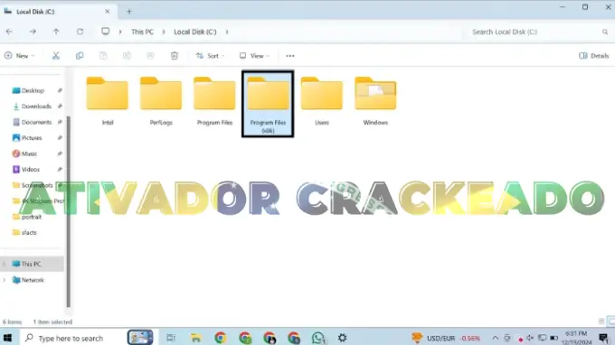
Task: Open the Windows Start menu
Action: coord(7,338)
